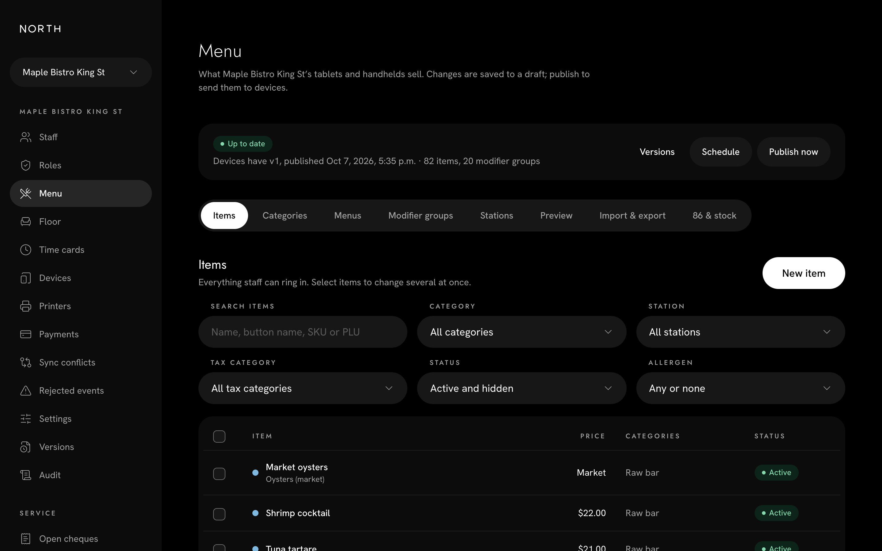This screenshot has height=551, width=882.
Task: Click the Sync conflicts icon
Action: (25, 362)
